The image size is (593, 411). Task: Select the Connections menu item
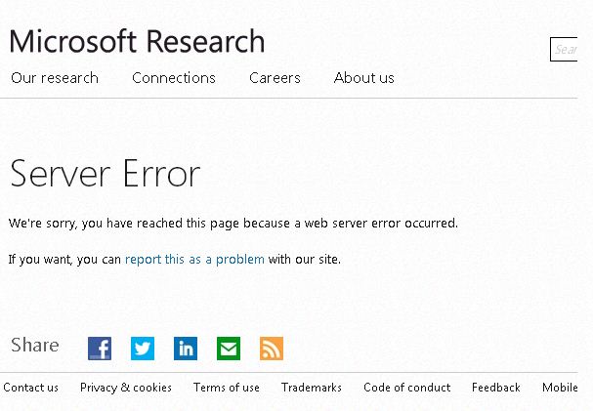pos(174,78)
